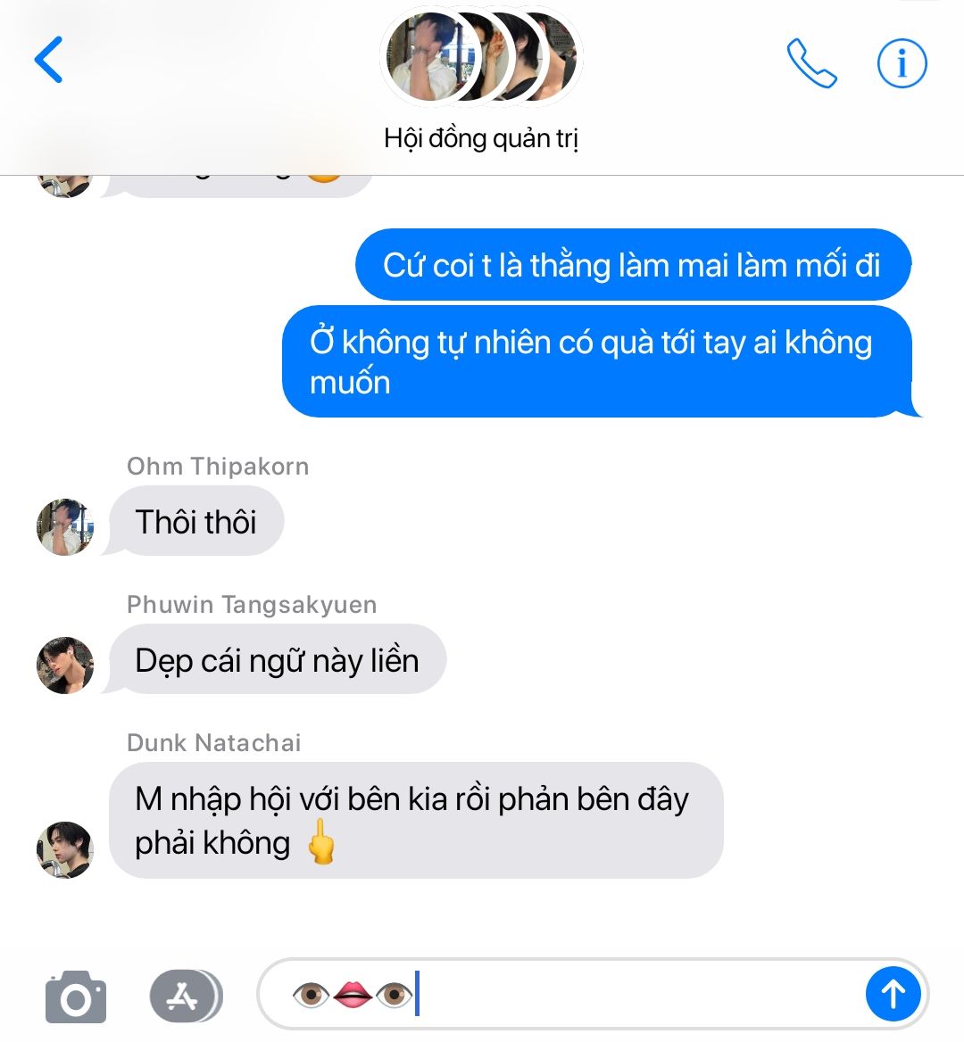964x1042 pixels.
Task: Go back using the blue chevron
Action: click(48, 60)
